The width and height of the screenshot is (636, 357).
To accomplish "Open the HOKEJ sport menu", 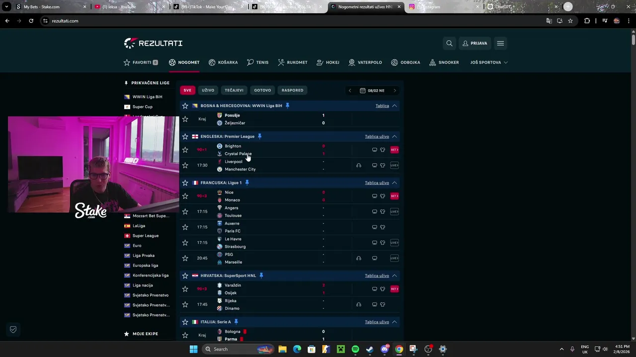I will click(328, 62).
